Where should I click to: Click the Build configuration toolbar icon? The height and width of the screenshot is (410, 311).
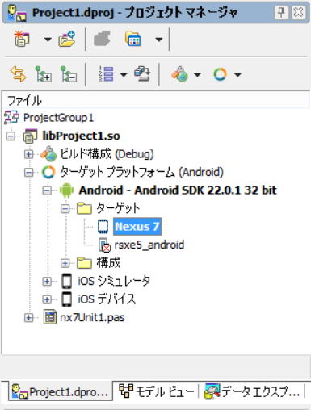(179, 73)
